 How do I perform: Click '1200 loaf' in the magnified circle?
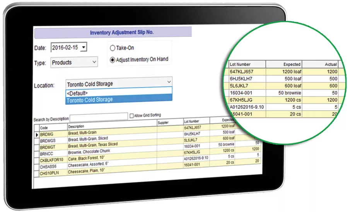point(292,71)
